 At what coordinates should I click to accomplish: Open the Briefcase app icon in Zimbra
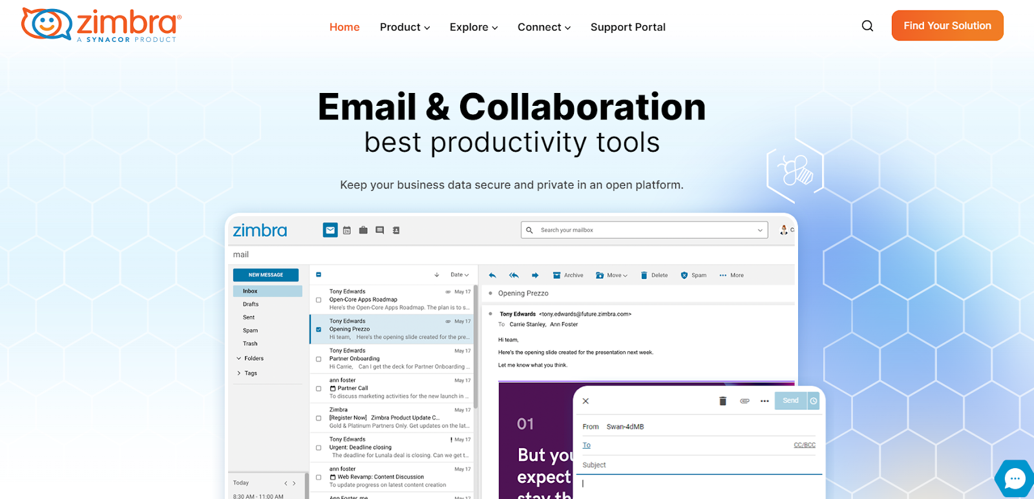[x=363, y=230]
